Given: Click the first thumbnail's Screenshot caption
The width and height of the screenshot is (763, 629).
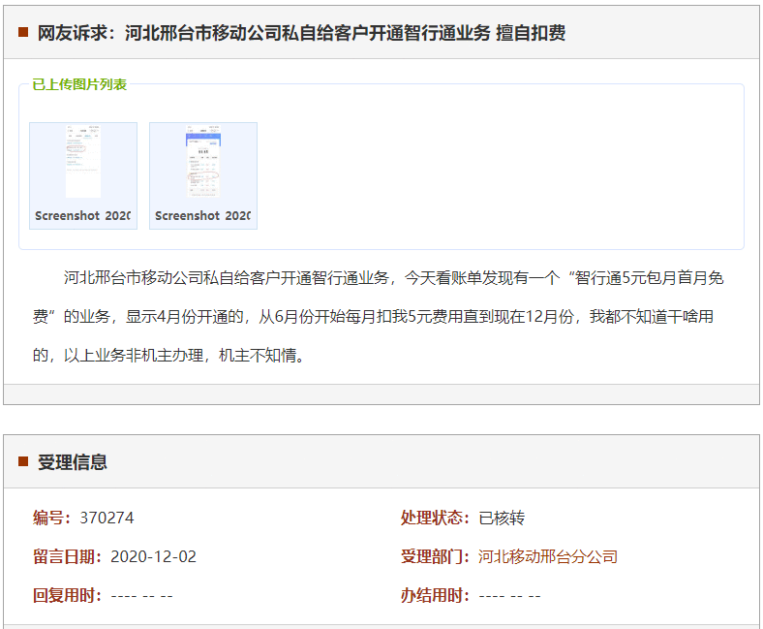Looking at the screenshot, I should pyautogui.click(x=83, y=215).
